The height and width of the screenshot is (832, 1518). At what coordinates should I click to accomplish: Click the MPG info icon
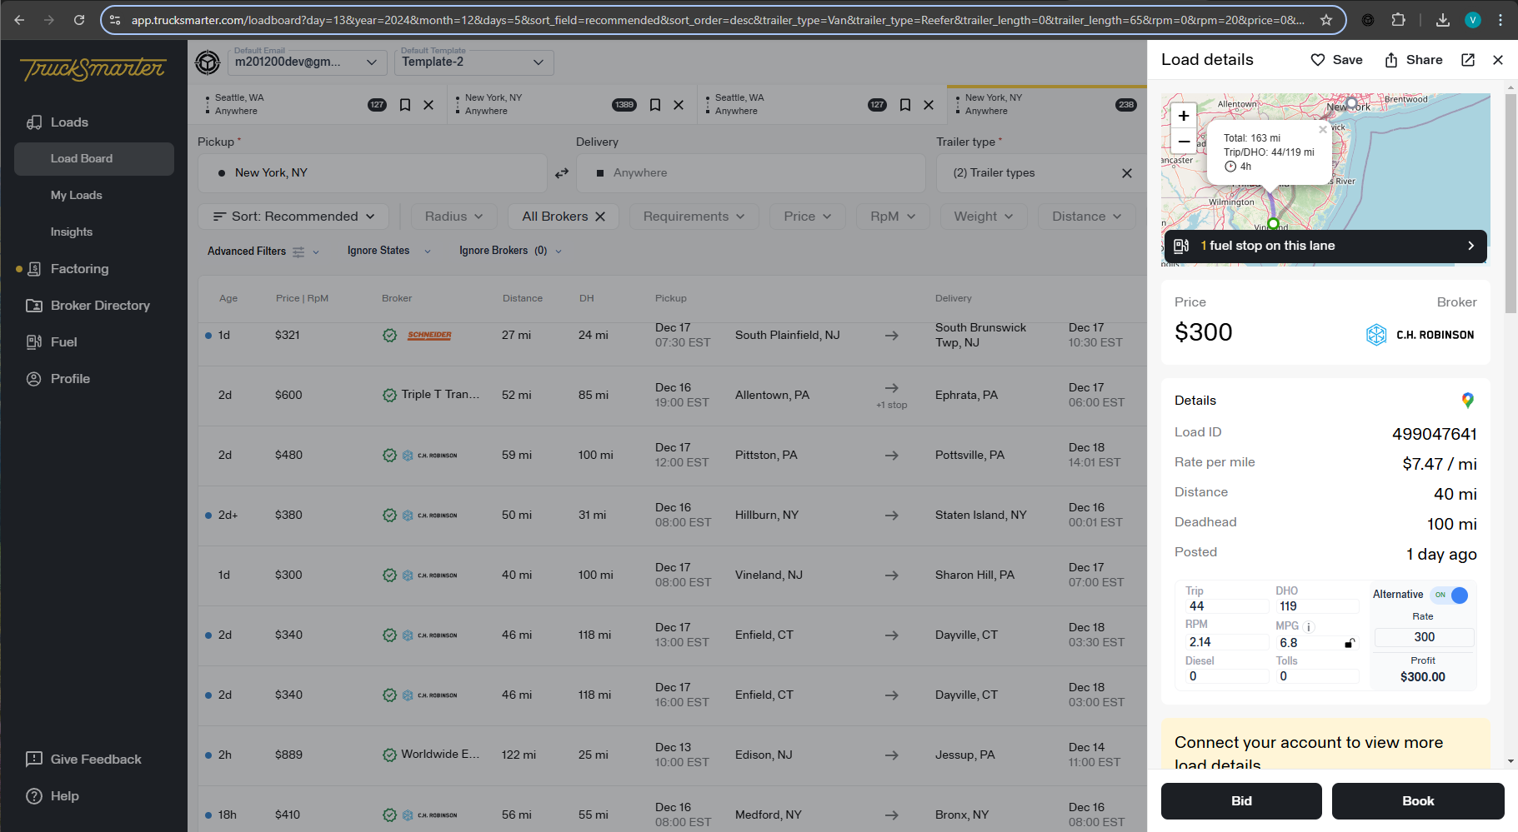pyautogui.click(x=1309, y=626)
